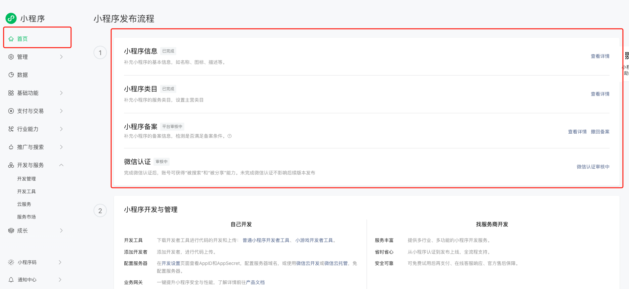The image size is (629, 289).
Task: Click 已完成 badge next to 小程序类目
Action: (x=168, y=89)
